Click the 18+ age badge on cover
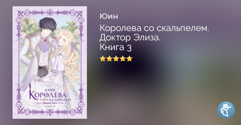Viewport: 241px width, 125px height. click(x=26, y=21)
